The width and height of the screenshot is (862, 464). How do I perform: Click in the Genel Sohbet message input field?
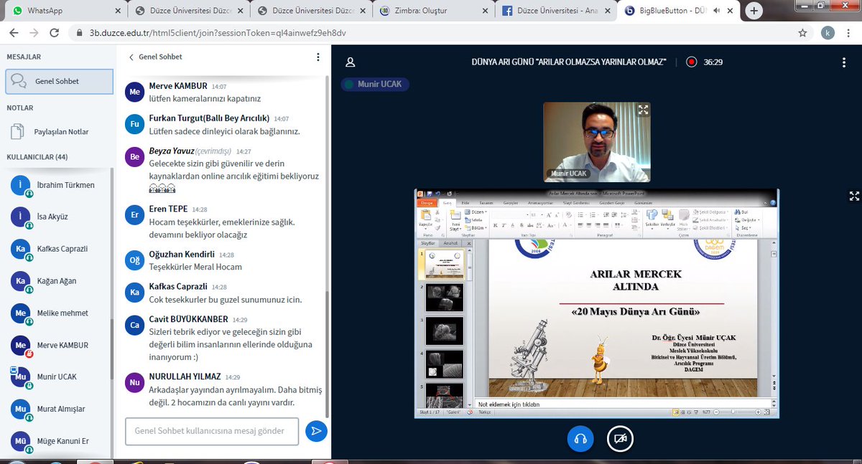(212, 431)
